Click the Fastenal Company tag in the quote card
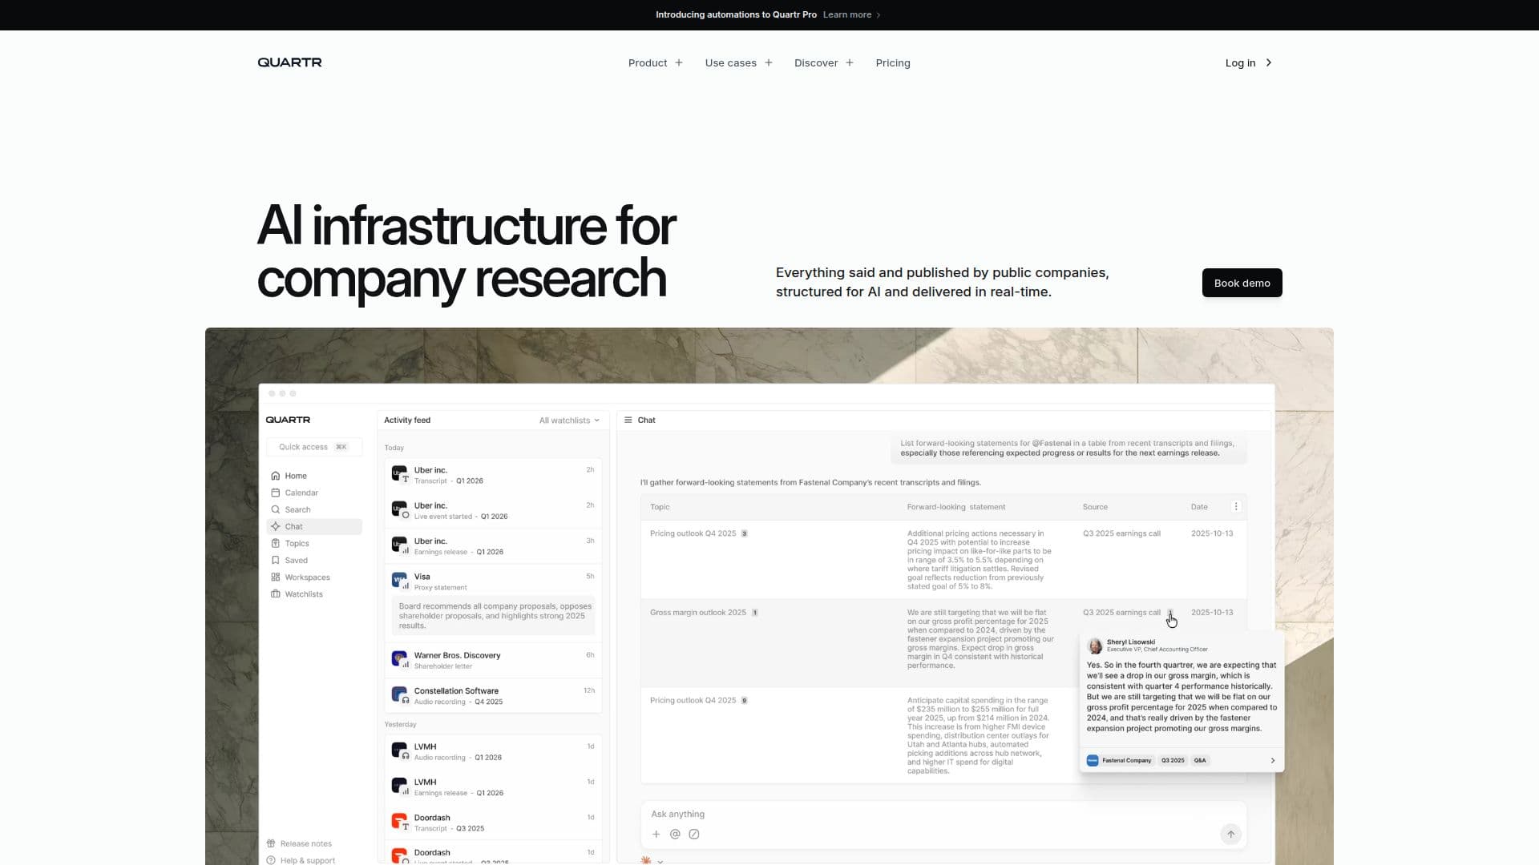This screenshot has width=1539, height=865. pyautogui.click(x=1120, y=760)
